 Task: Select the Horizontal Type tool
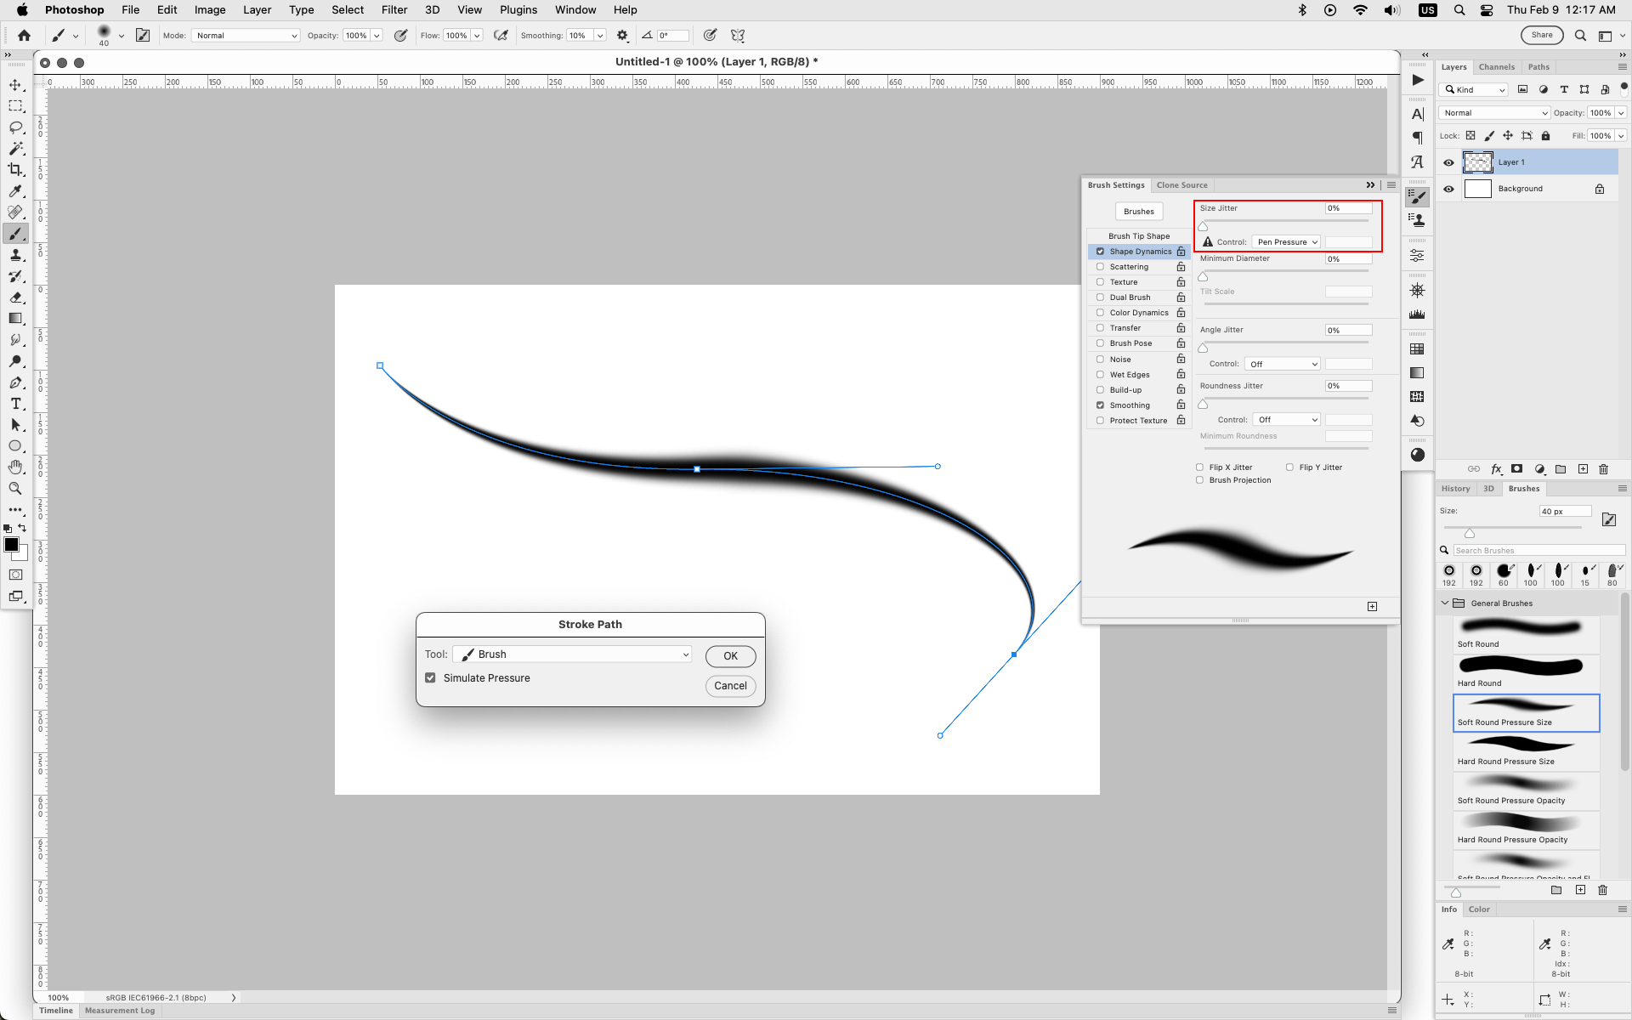pyautogui.click(x=15, y=404)
